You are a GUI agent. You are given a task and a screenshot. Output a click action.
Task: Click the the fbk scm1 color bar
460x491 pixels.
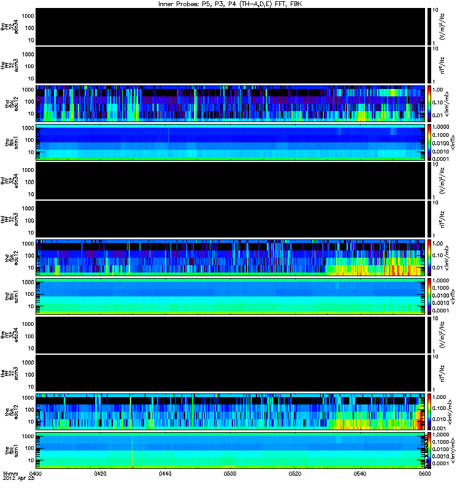click(x=429, y=450)
